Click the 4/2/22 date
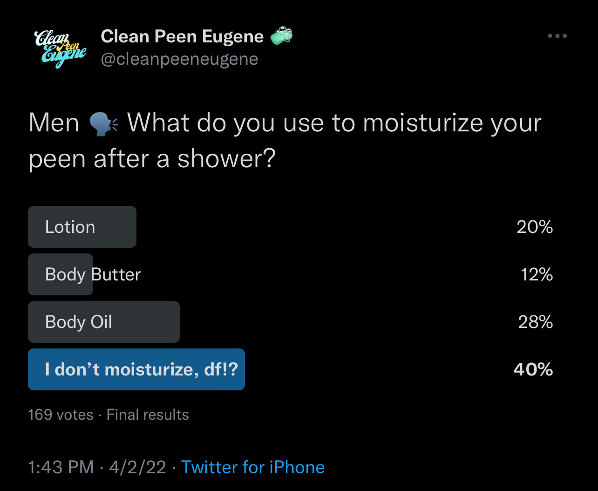The width and height of the screenshot is (598, 491). click(137, 467)
